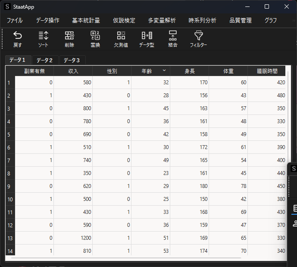Click the ソート sort icon
This screenshot has width=297, height=267.
pyautogui.click(x=43, y=36)
